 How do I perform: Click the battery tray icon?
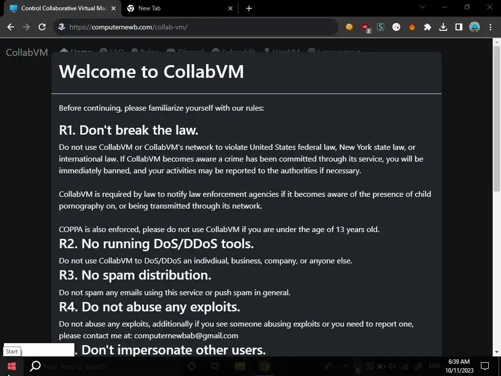pyautogui.click(x=381, y=366)
